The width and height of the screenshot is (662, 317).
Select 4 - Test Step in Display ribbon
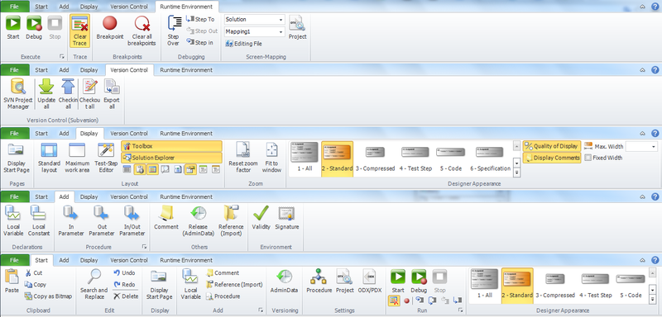416,158
